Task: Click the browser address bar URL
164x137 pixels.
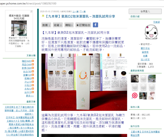Action: tap(28, 4)
